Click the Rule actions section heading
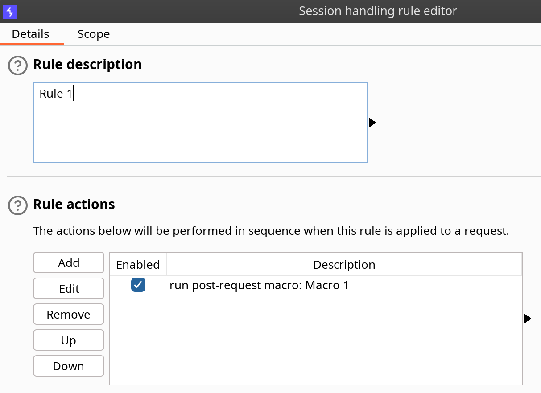The image size is (541, 393). point(74,205)
